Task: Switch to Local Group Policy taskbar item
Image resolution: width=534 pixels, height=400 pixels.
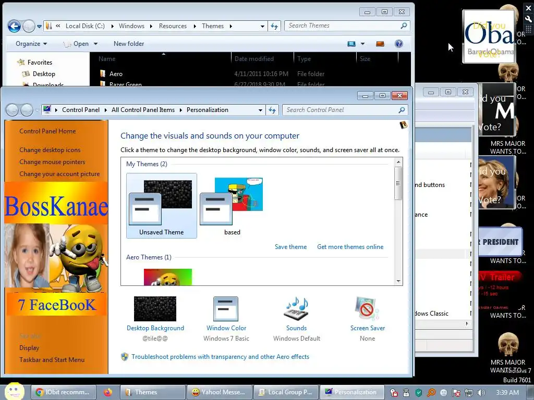Action: [286, 392]
